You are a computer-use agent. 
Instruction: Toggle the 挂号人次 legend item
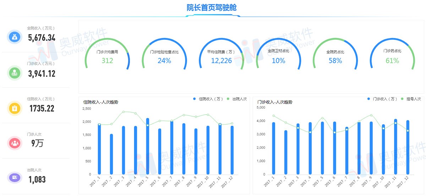[411, 99]
